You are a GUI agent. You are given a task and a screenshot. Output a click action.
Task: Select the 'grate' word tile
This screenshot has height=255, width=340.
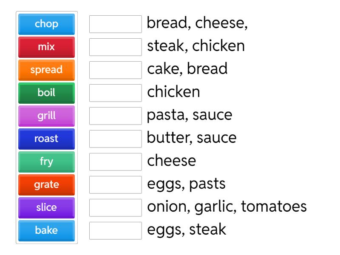(46, 184)
